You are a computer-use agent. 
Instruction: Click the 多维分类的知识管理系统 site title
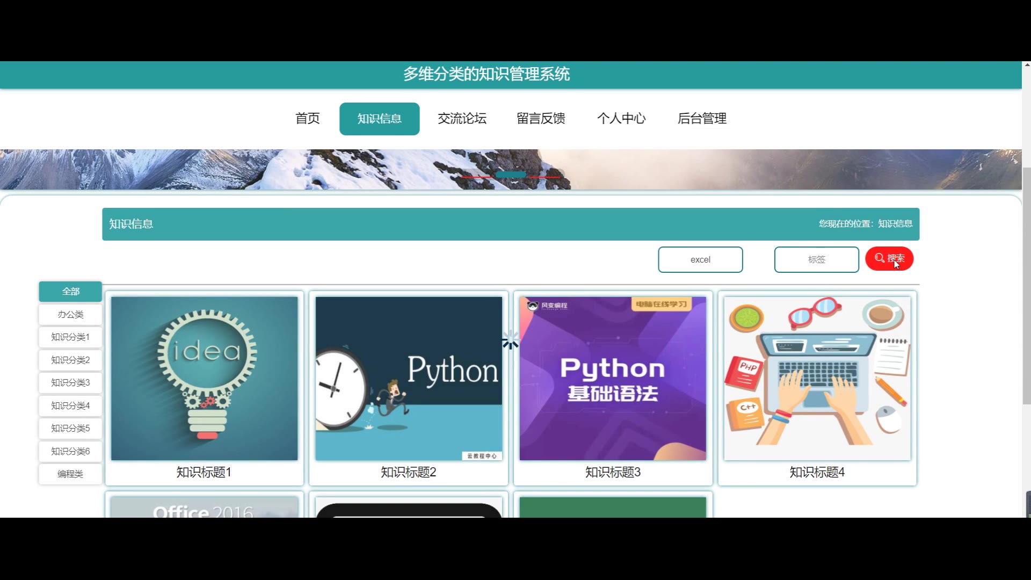(487, 74)
